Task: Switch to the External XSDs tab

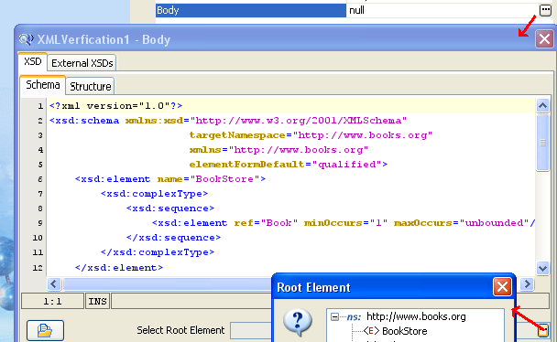Action: click(x=82, y=63)
